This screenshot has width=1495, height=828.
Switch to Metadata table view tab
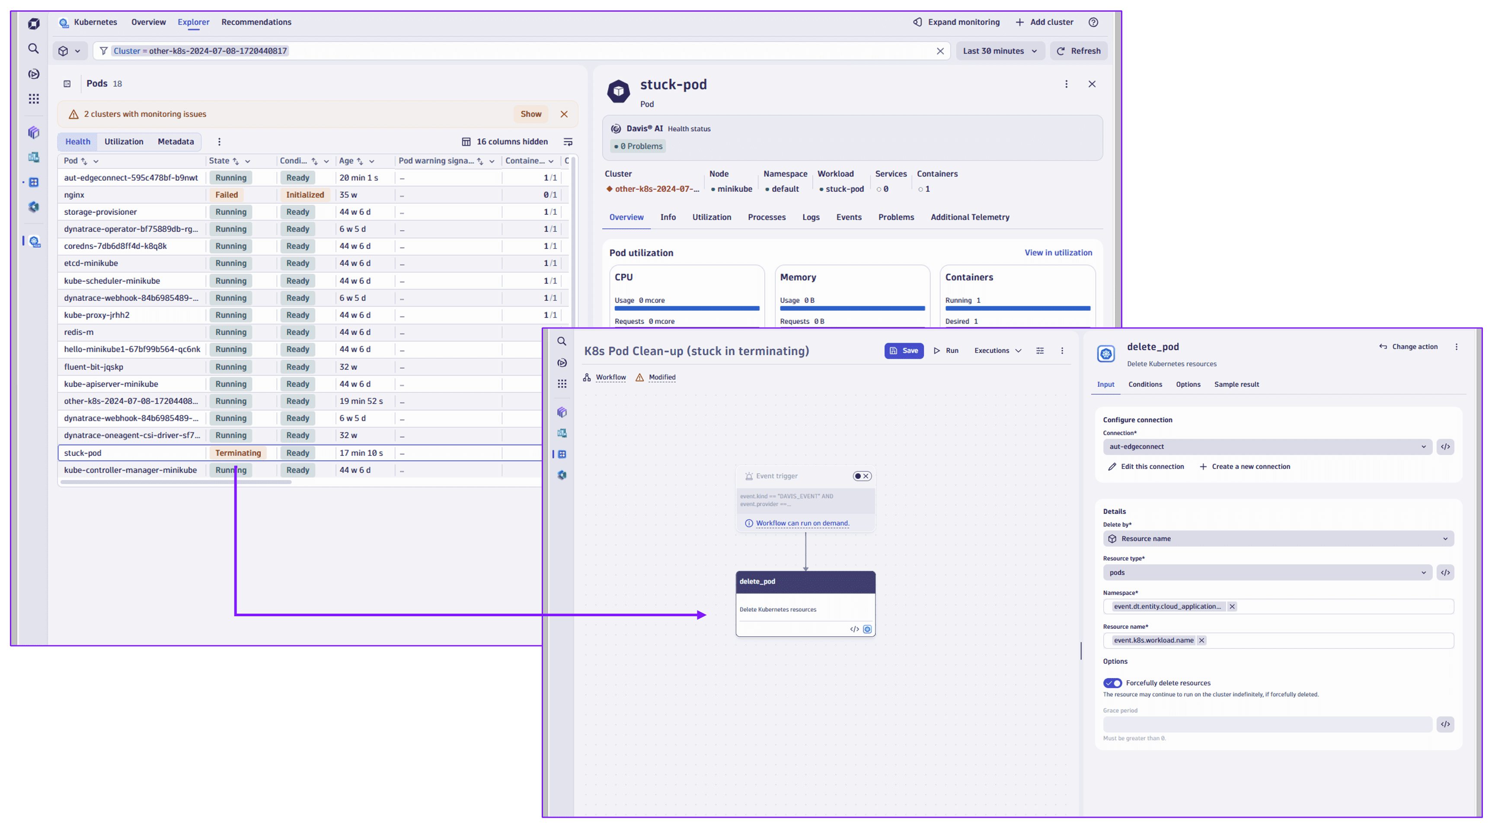(176, 142)
